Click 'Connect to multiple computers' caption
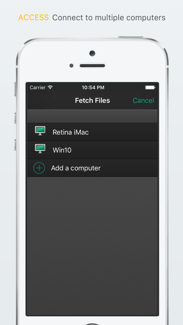The height and width of the screenshot is (325, 183). coord(109,18)
